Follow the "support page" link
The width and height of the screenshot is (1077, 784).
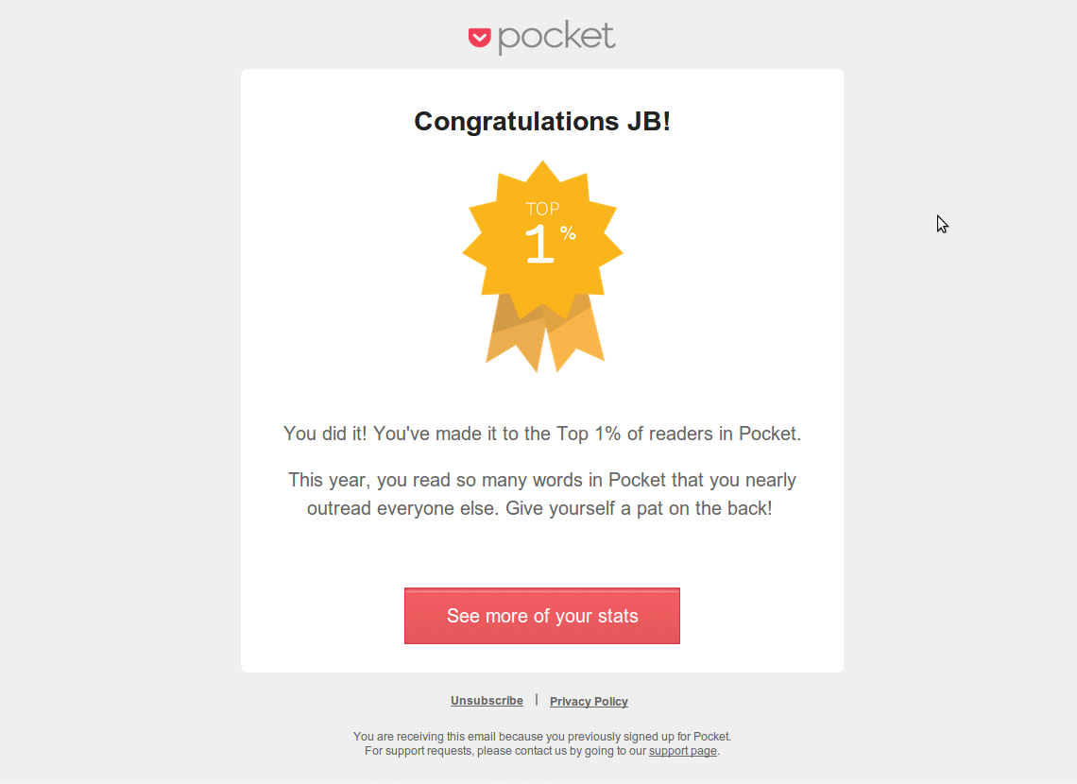pyautogui.click(x=682, y=752)
